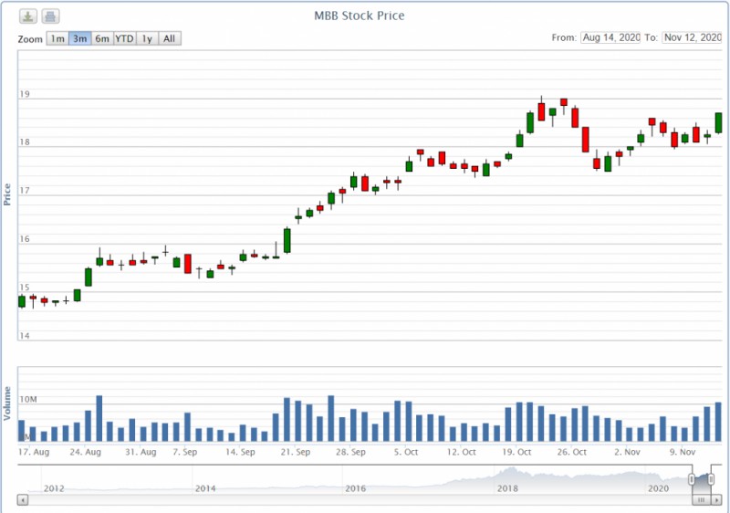
Task: Choose the 1y zoom option
Action: tap(147, 38)
